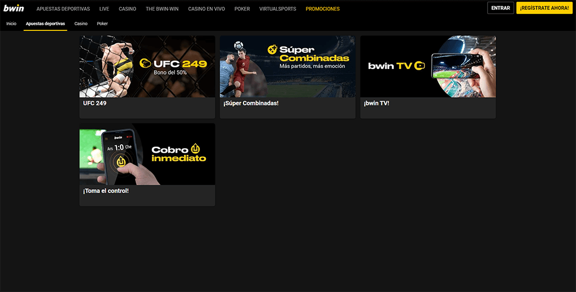
Task: Select the Apuestas deportivas tab
Action: (x=45, y=24)
